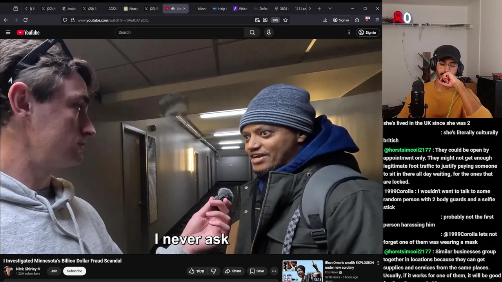Open the Ilhan Omar Fox News video thumbnail
502x282 pixels.
click(302, 271)
